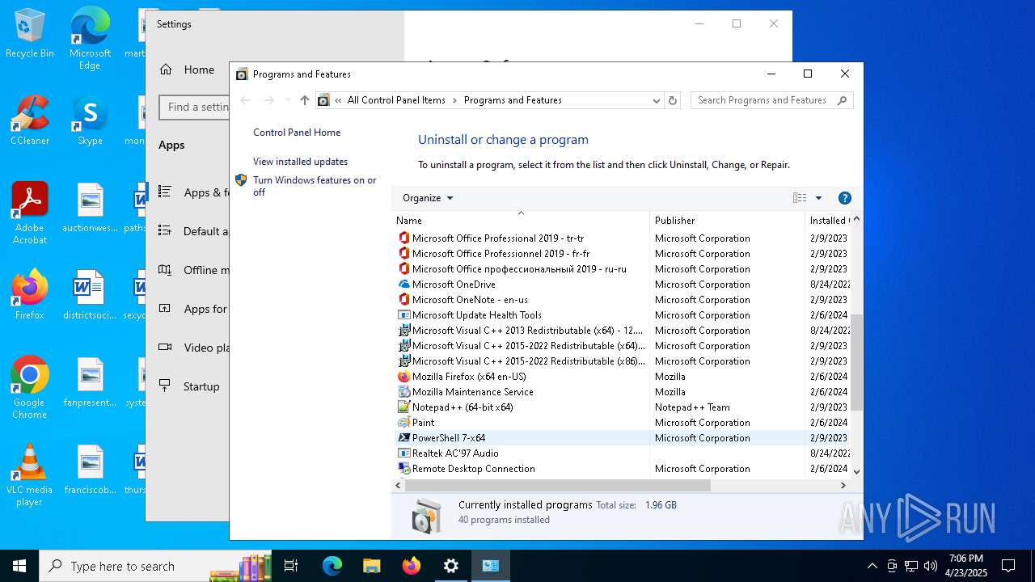Click the Mozilla Maintenance Service icon

pyautogui.click(x=404, y=392)
